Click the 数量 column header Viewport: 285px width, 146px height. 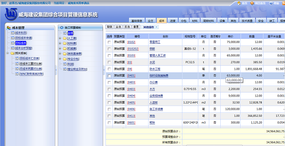[252, 36]
